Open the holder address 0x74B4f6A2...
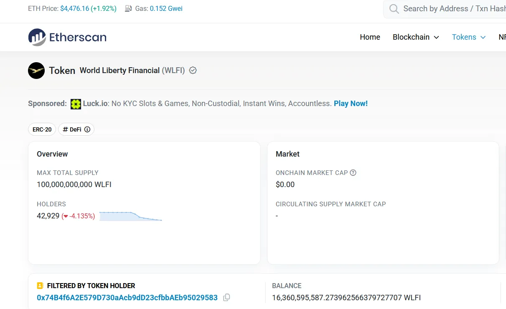This screenshot has height=309, width=506. (127, 298)
